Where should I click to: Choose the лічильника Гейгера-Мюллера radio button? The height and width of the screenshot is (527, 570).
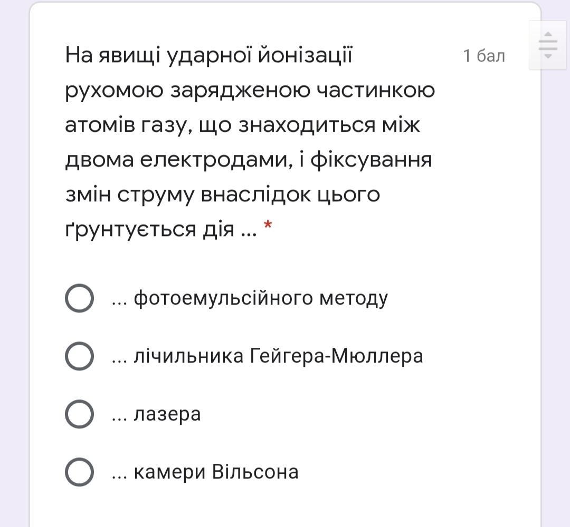tap(79, 356)
